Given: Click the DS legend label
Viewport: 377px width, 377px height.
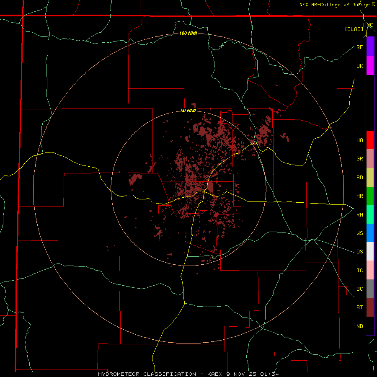Looking at the screenshot, I should (360, 252).
